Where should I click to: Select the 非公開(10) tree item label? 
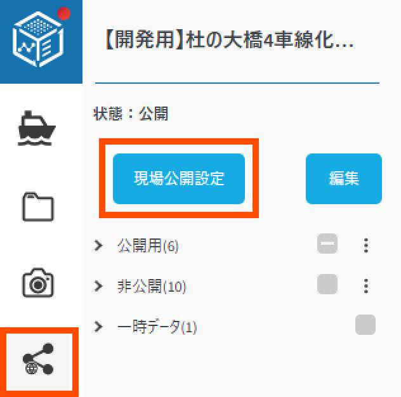point(152,286)
